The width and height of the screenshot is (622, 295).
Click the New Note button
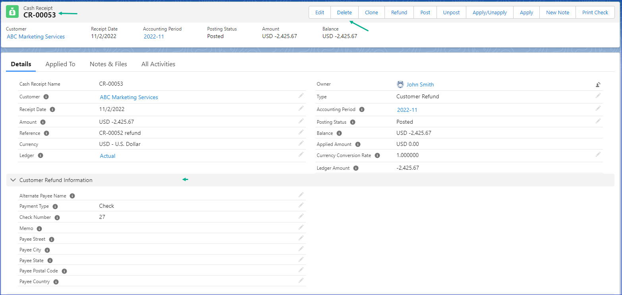pyautogui.click(x=558, y=12)
